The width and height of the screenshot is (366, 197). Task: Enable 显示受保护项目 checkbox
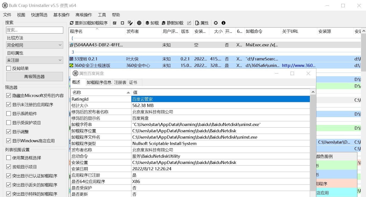coord(8,123)
